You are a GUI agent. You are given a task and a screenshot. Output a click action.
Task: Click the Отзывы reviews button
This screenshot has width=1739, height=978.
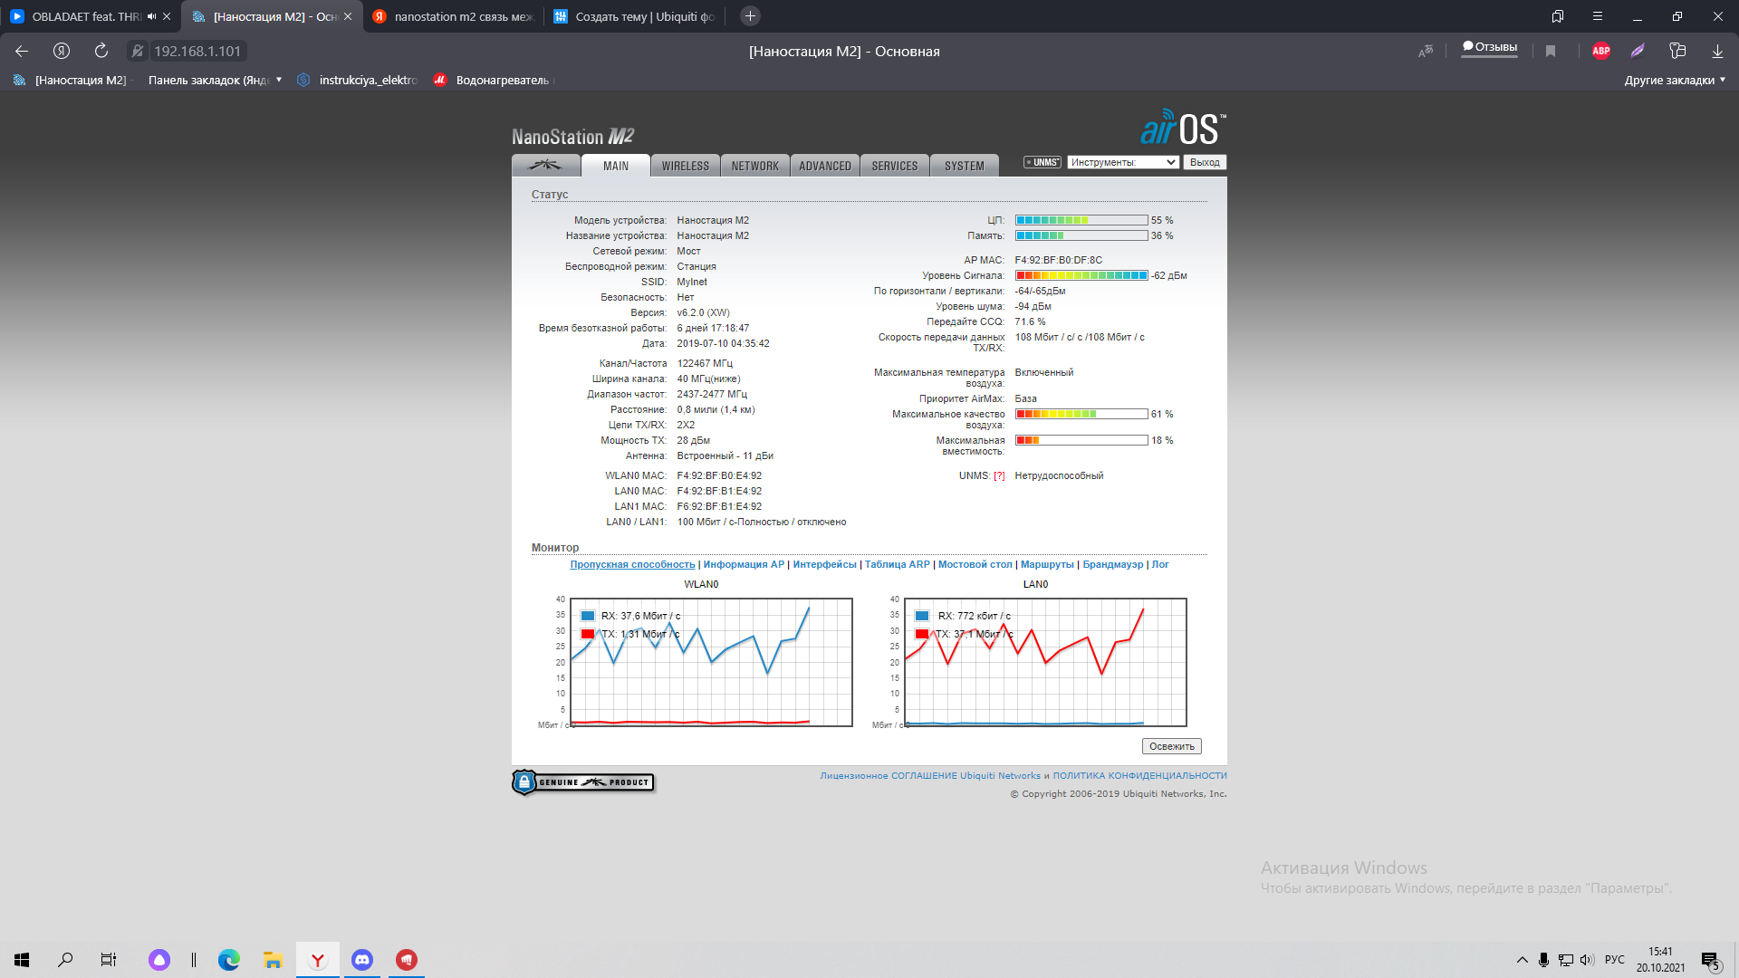[x=1489, y=48]
